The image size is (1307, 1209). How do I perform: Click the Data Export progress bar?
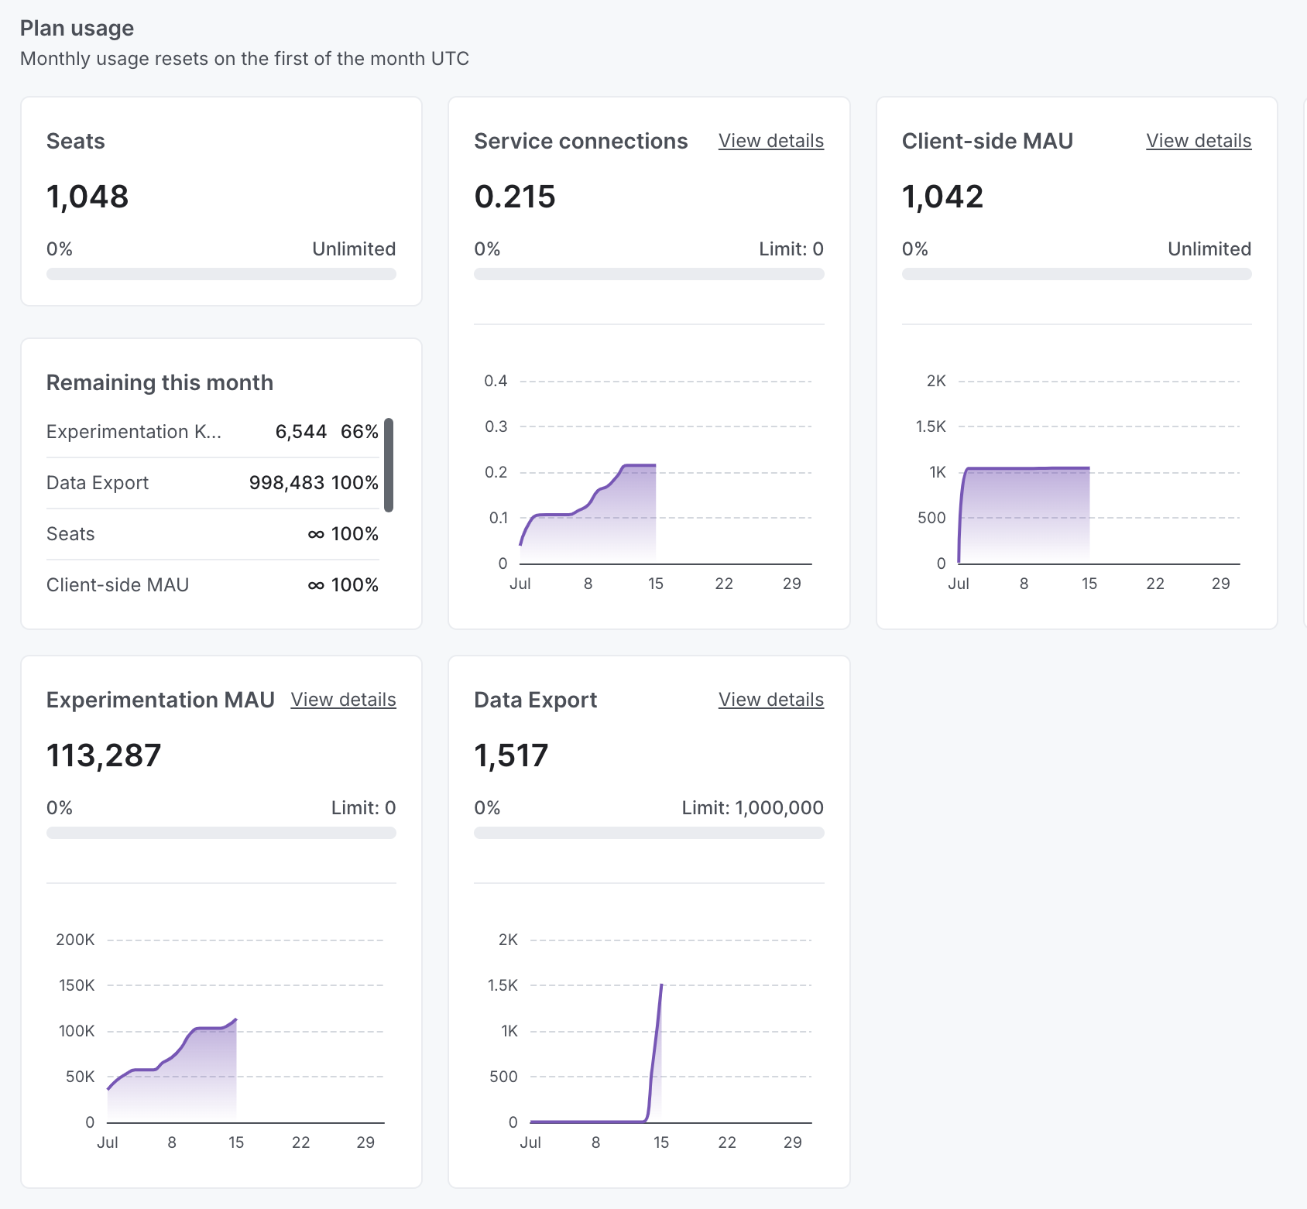[649, 833]
